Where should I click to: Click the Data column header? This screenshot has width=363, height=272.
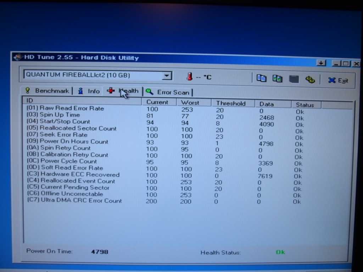[x=273, y=104]
